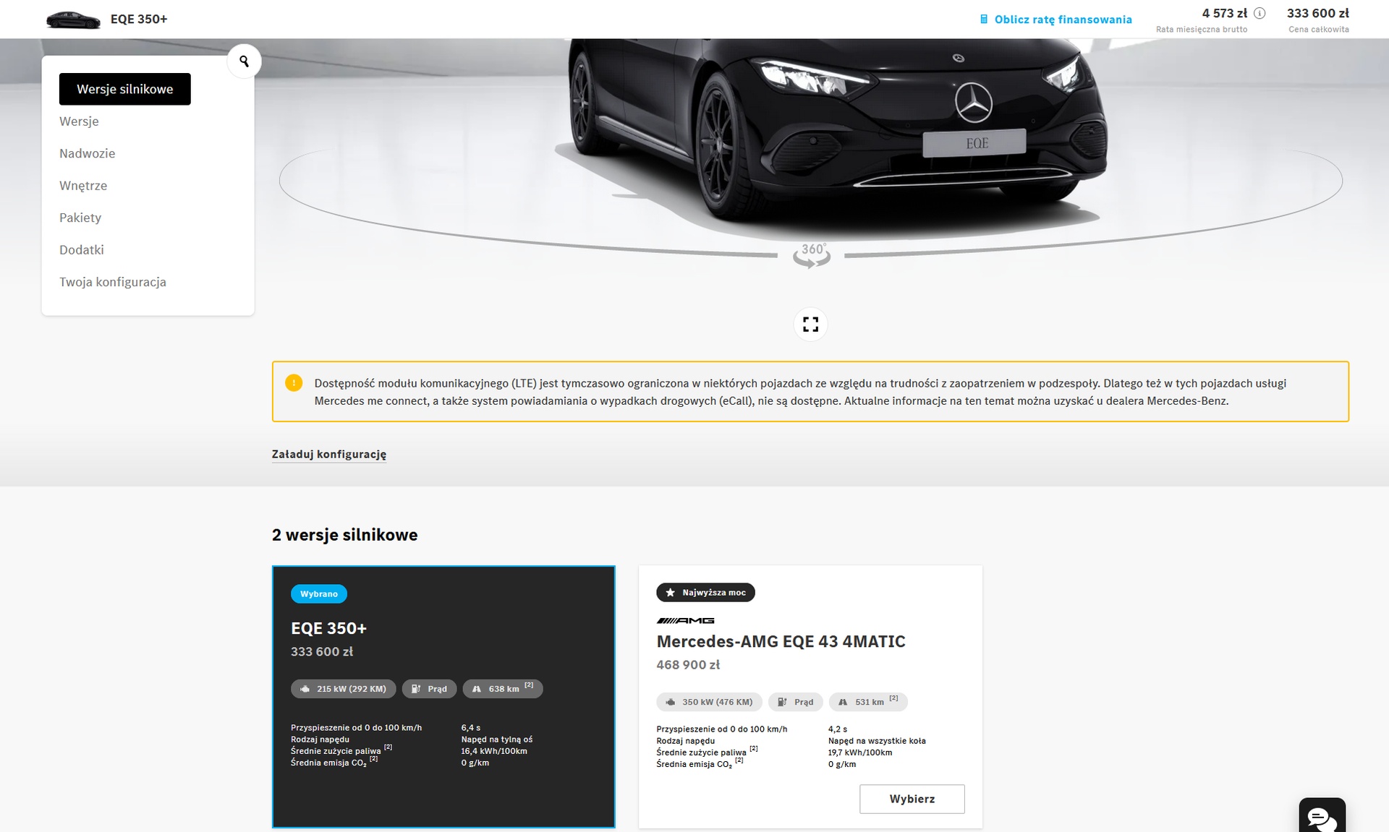Screen dimensions: 1389x832
Task: Click the 19,7 kWh/100km value
Action: point(860,752)
